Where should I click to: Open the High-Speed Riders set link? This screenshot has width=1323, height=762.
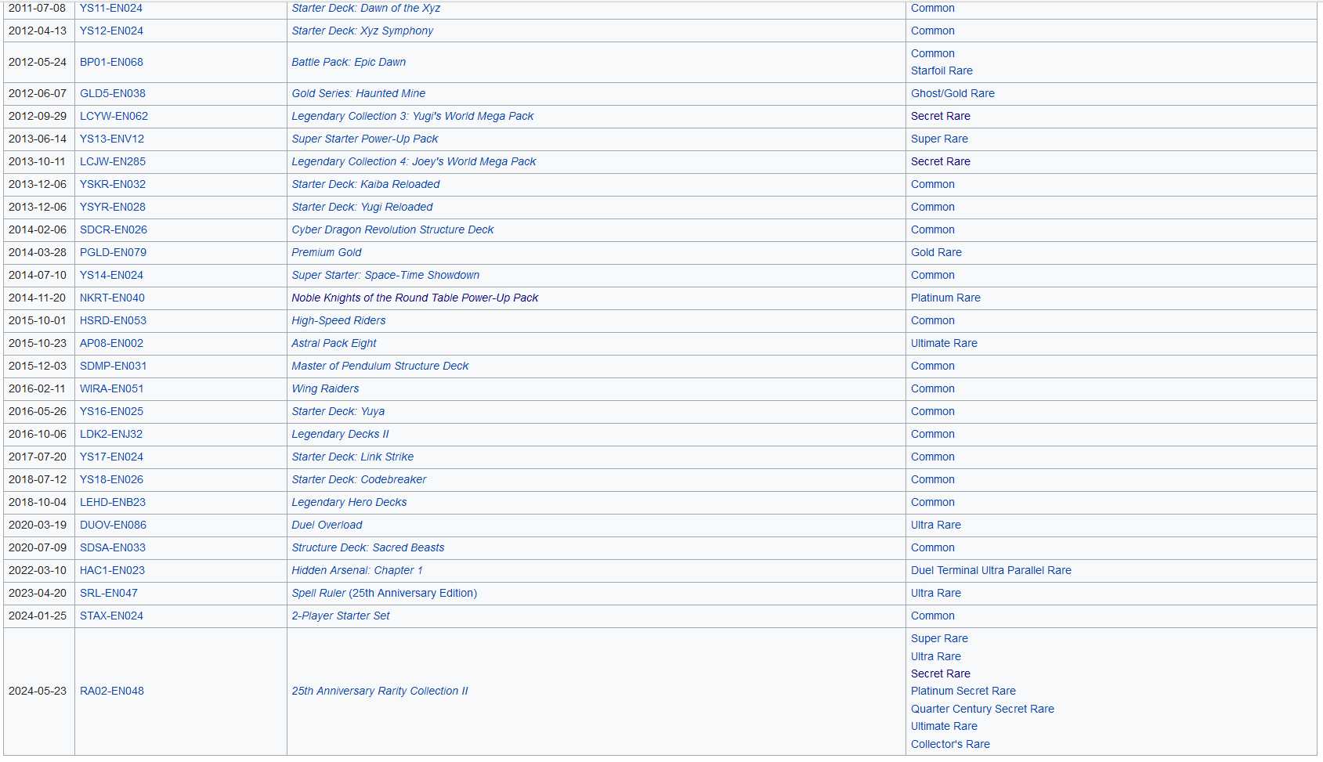[338, 320]
